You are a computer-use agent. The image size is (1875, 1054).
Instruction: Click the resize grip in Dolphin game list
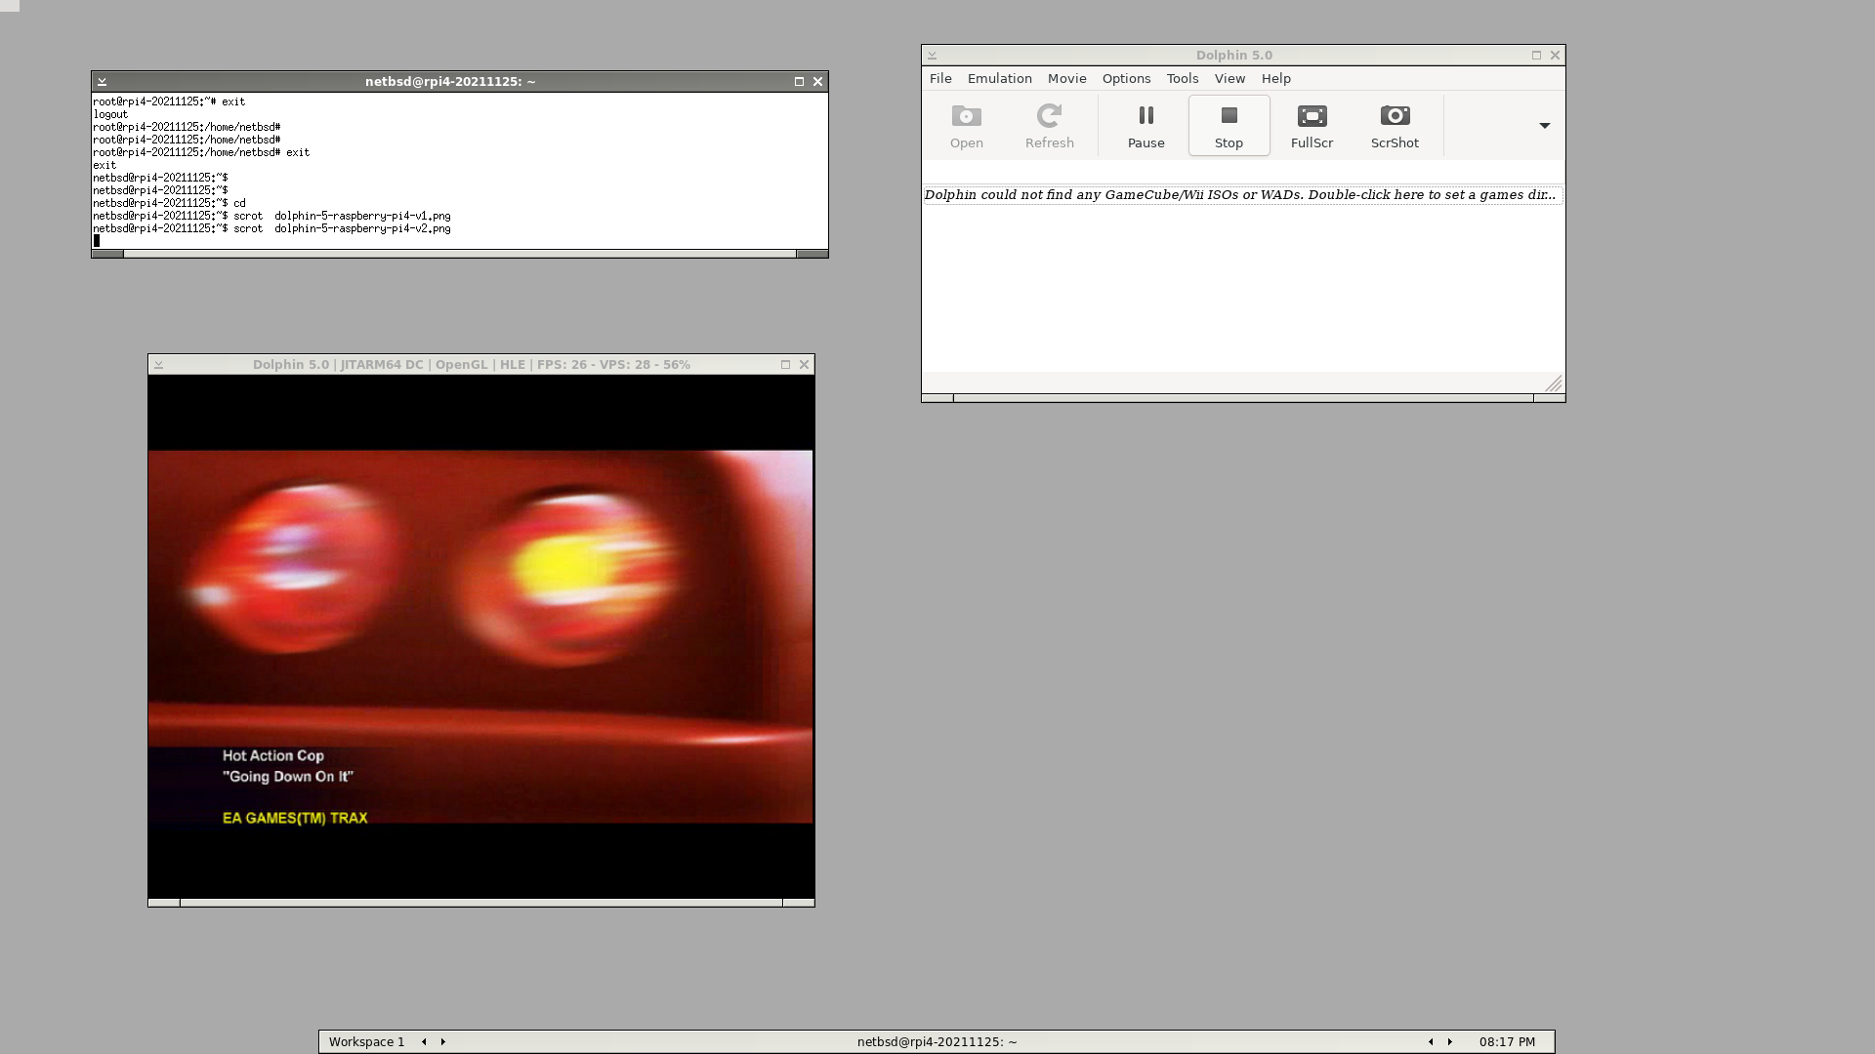click(x=1554, y=384)
